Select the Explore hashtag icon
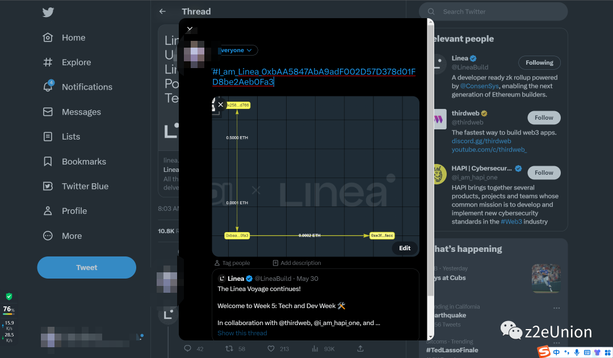 48,62
